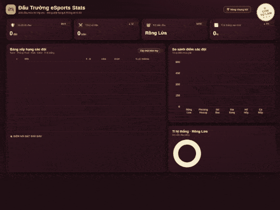Screen dimensions: 280x210
Task: Click the Sói Bạc label on the chart axis
Action: tap(217, 111)
